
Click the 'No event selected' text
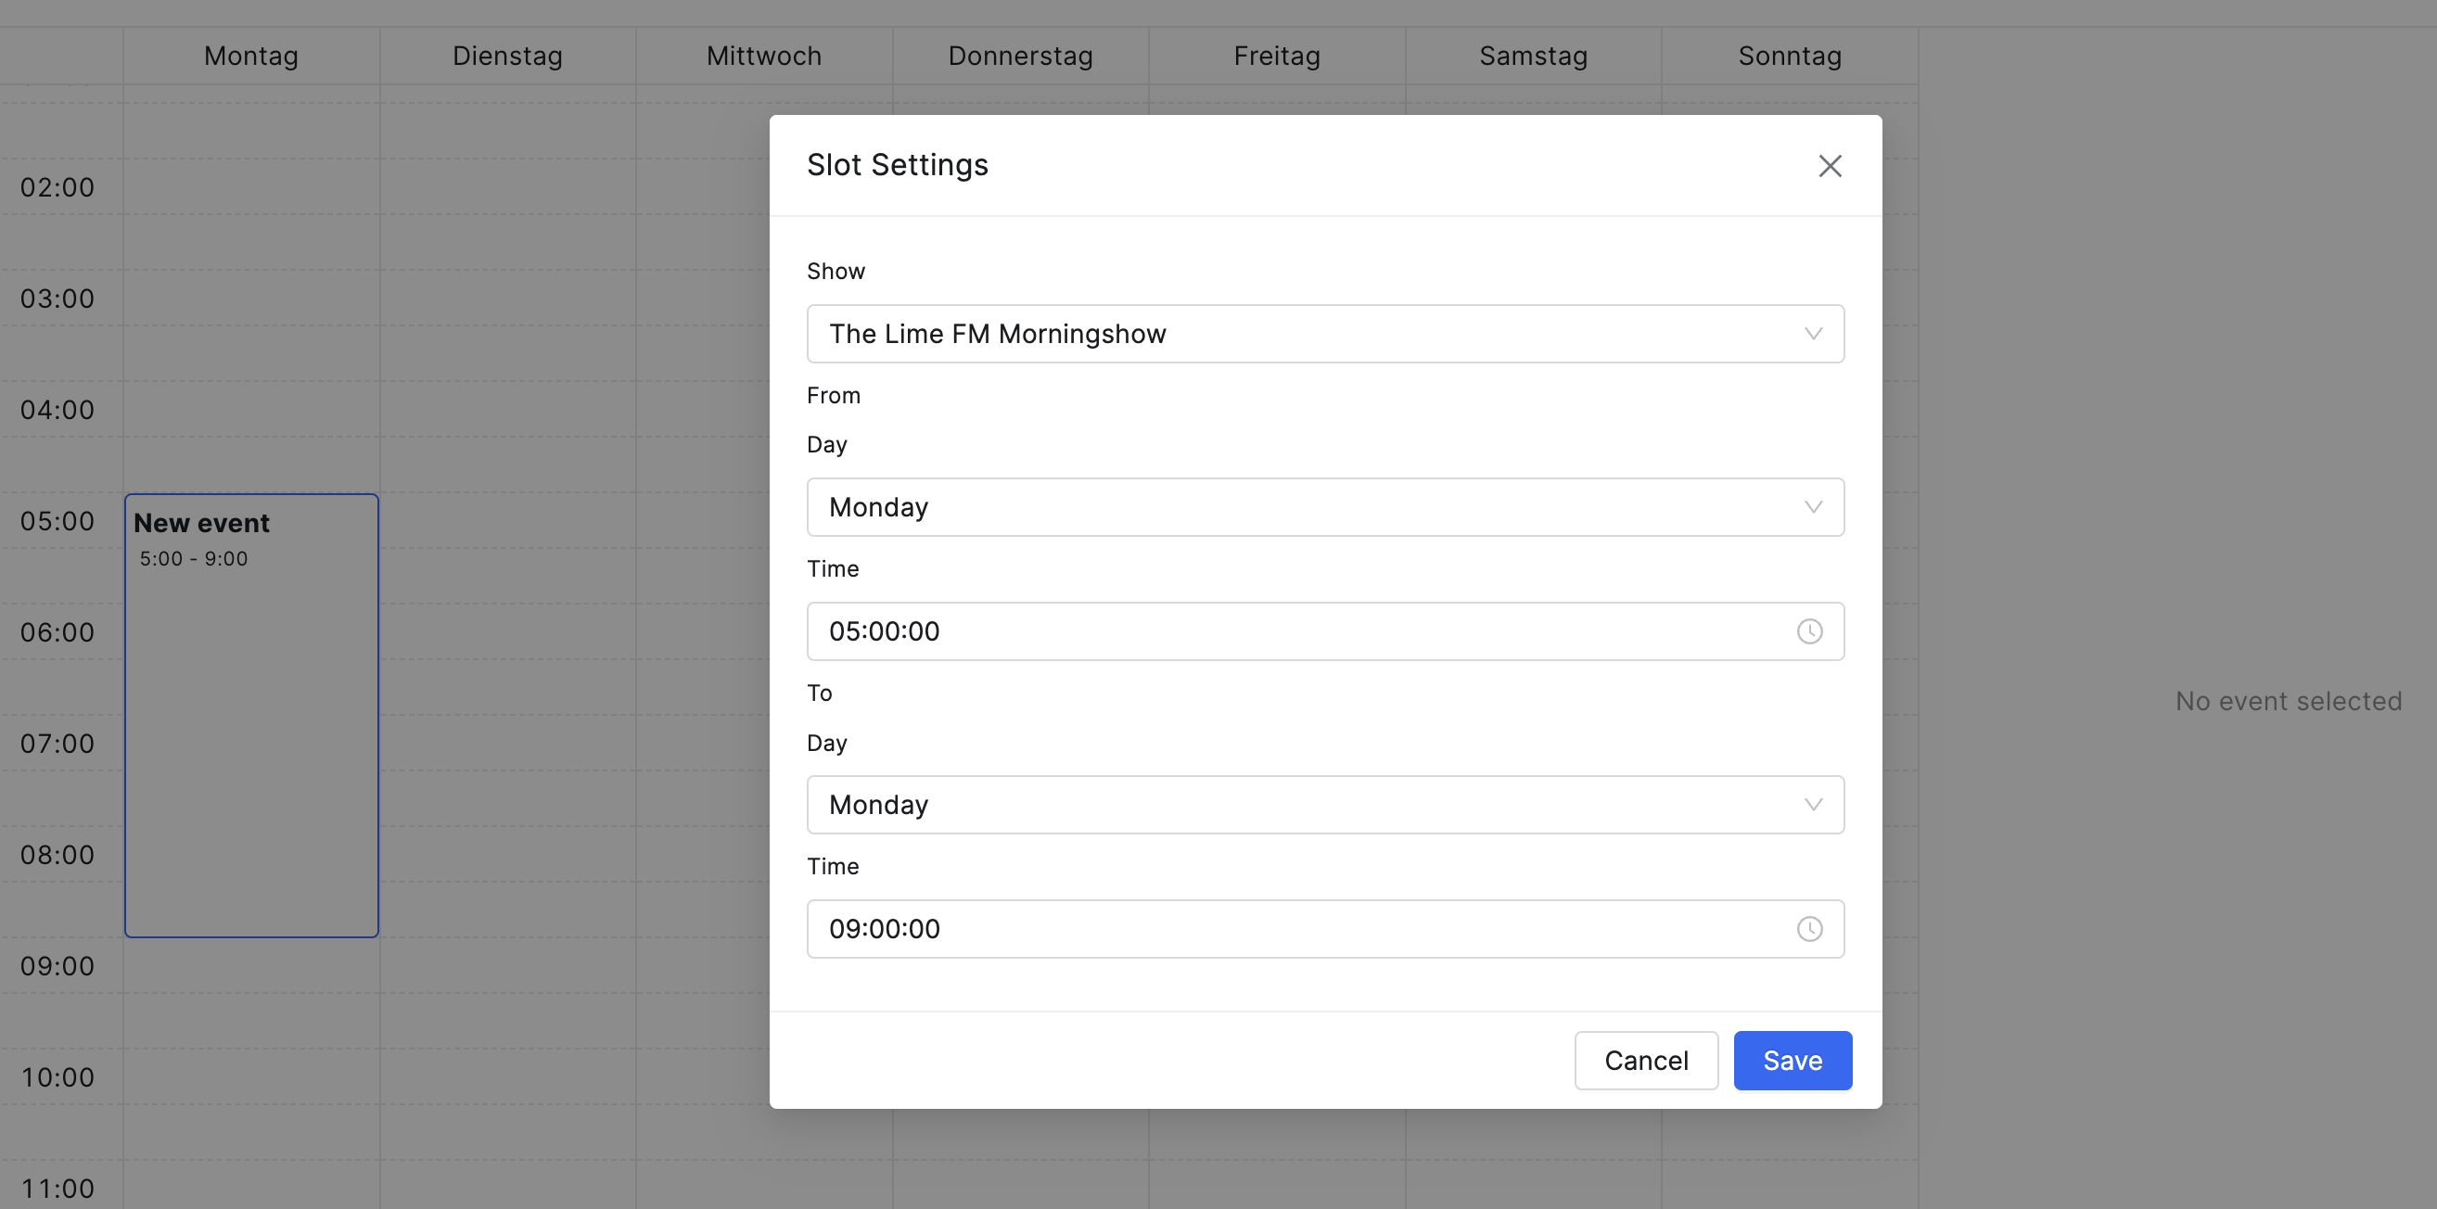2288,701
